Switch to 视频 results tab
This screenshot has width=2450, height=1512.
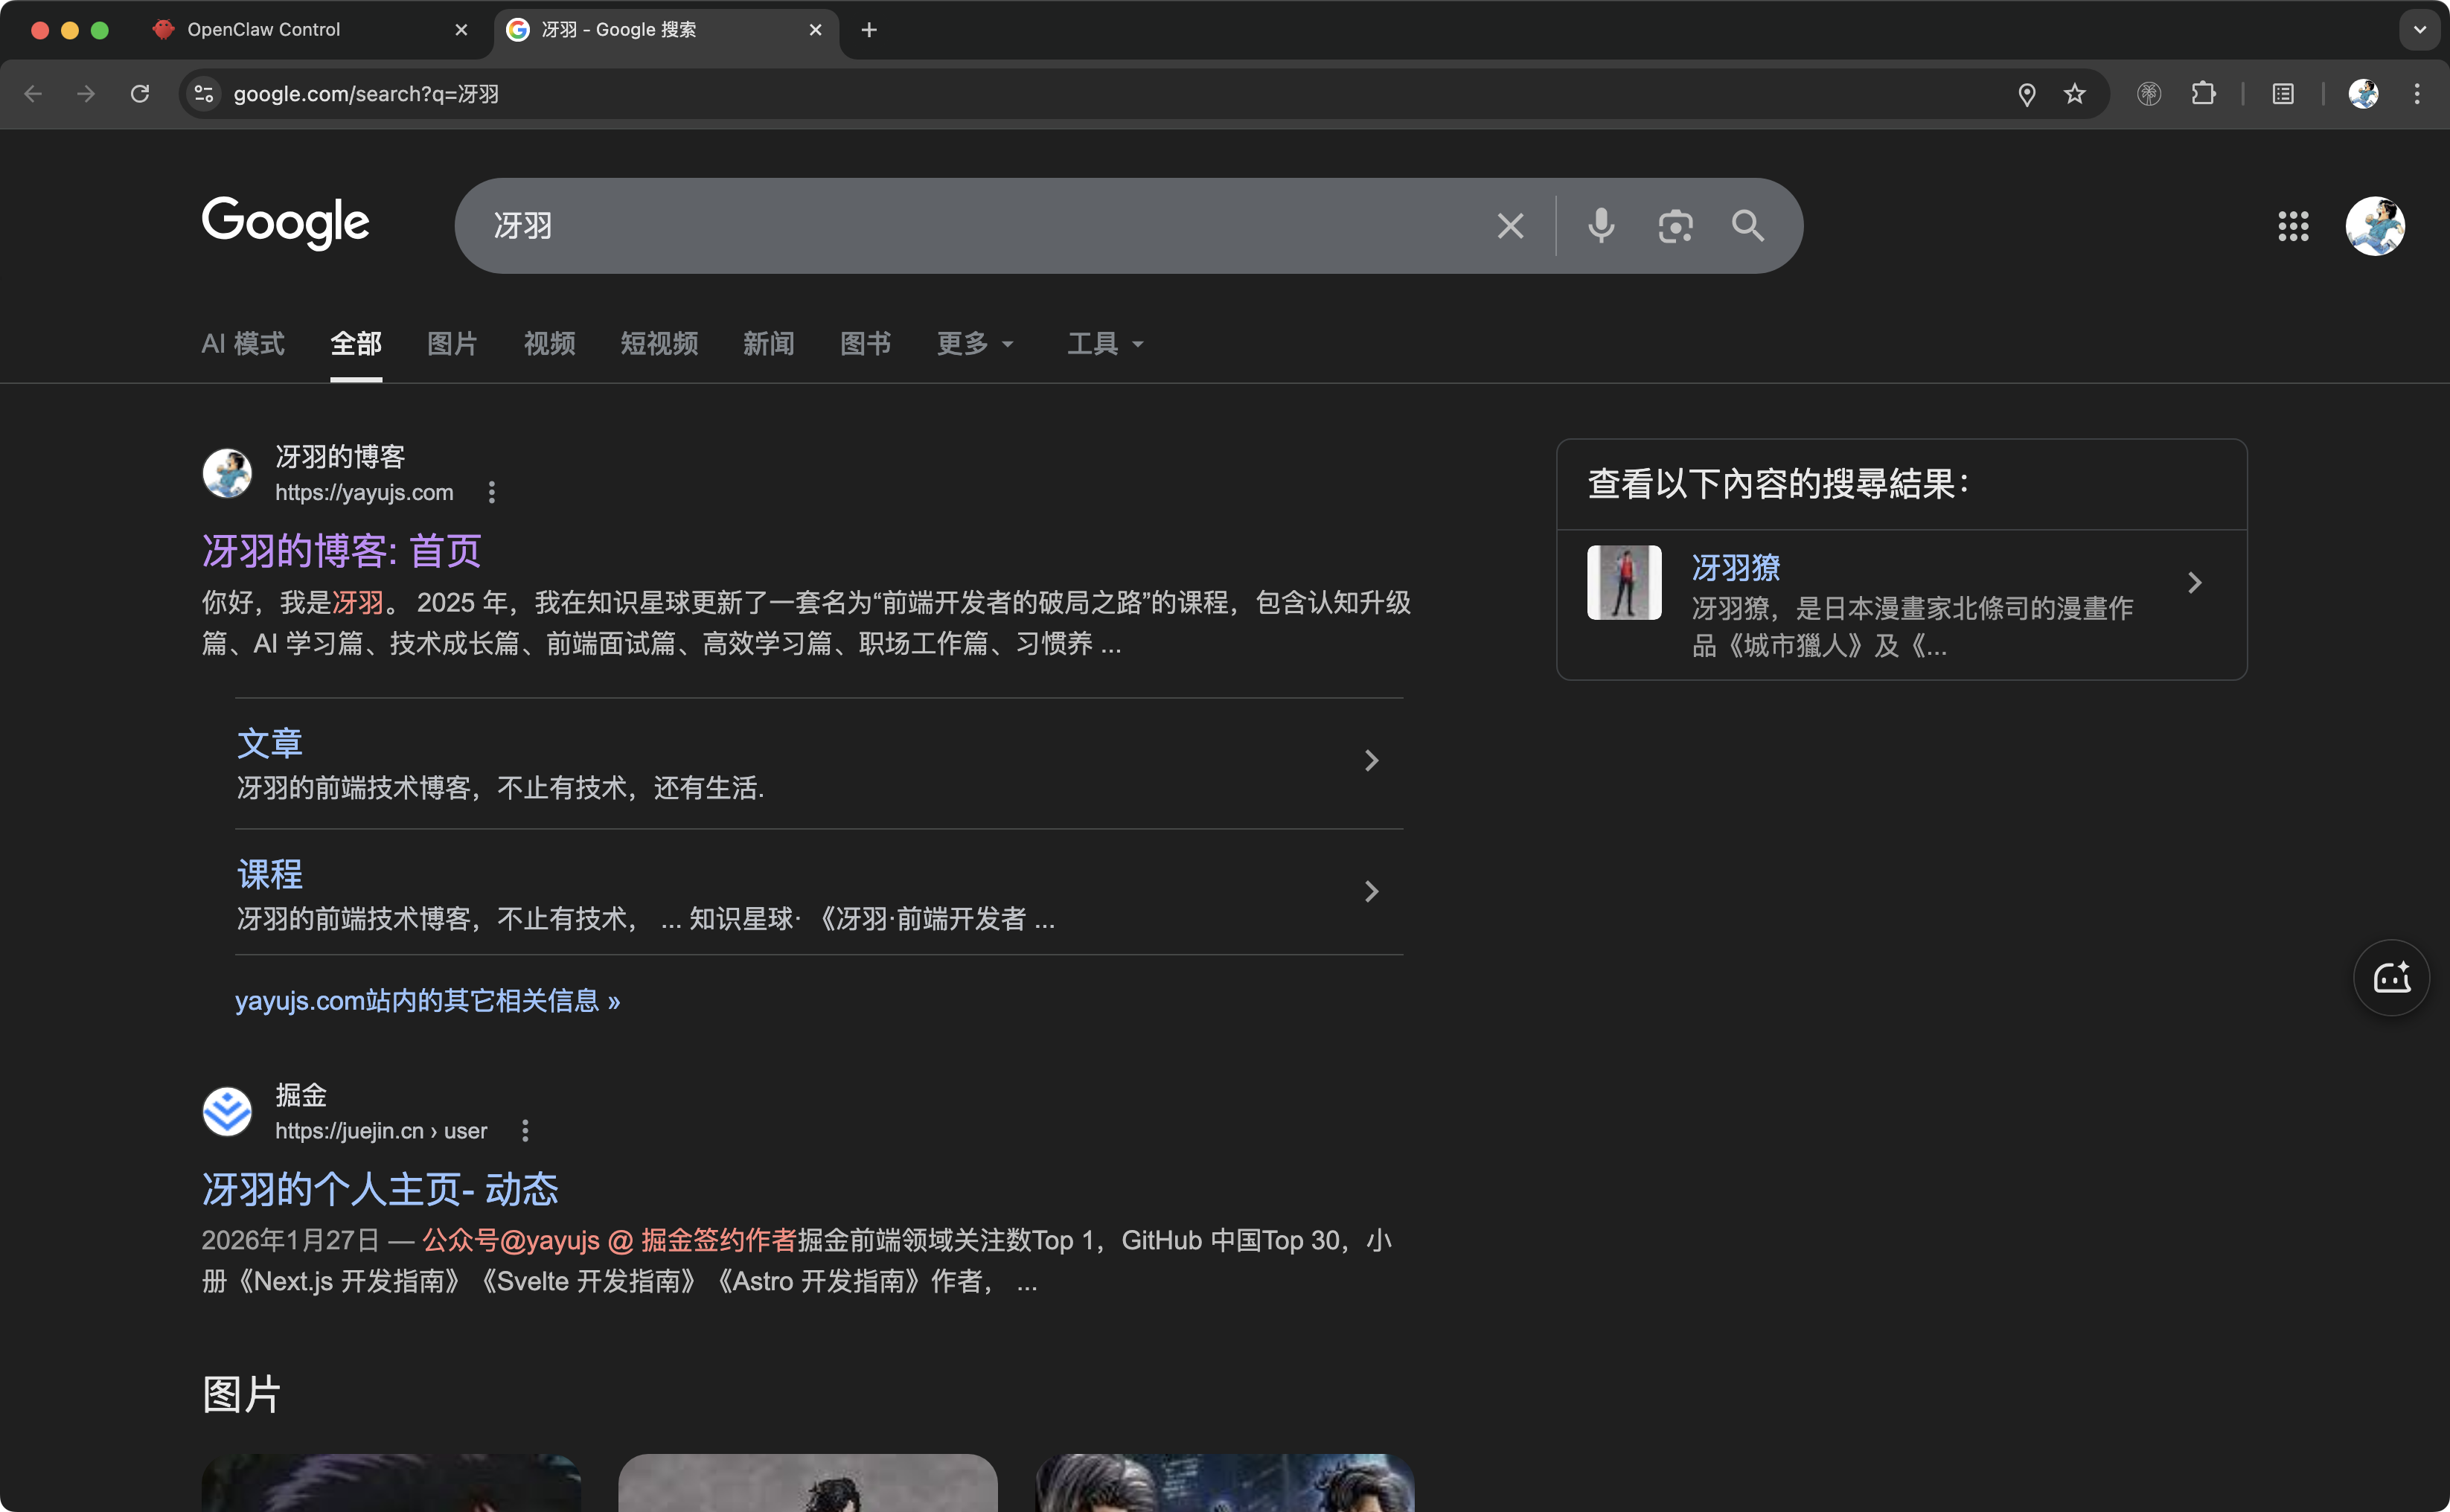pyautogui.click(x=549, y=344)
